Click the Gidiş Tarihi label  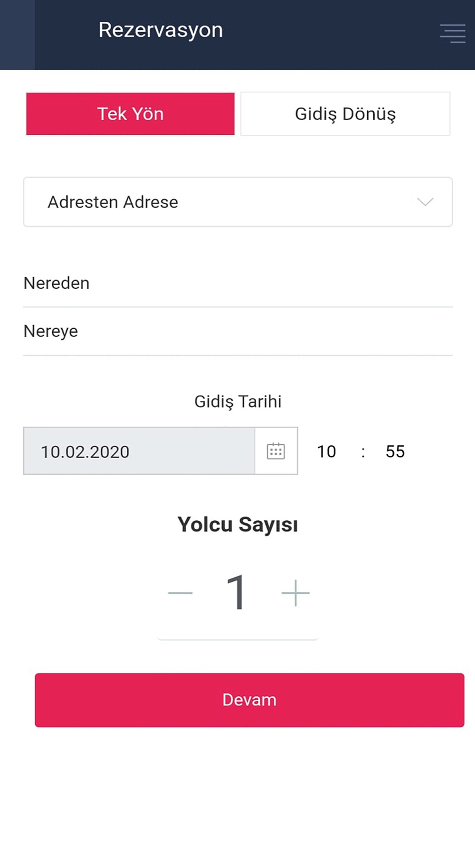point(238,402)
